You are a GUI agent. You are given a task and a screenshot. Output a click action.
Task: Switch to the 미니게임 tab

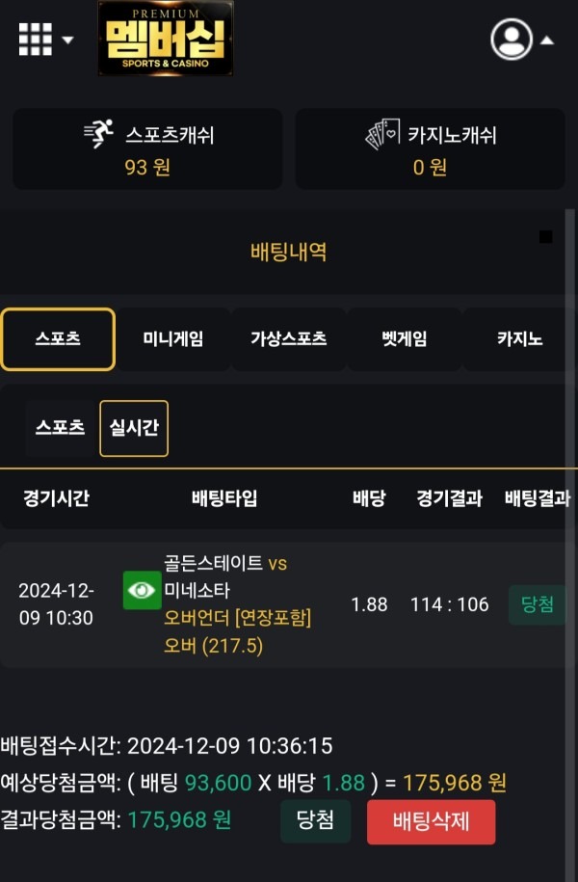pyautogui.click(x=173, y=339)
